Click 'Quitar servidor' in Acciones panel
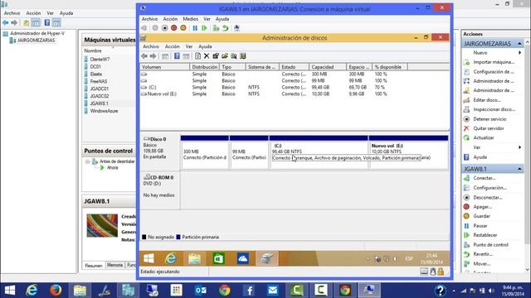The image size is (531, 298). coord(489,128)
